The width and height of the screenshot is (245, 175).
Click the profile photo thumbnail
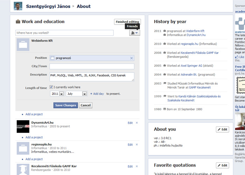[x=18, y=6]
